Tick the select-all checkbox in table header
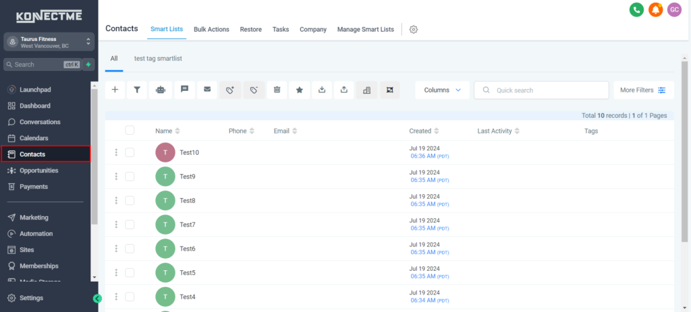Image resolution: width=691 pixels, height=312 pixels. pos(130,131)
